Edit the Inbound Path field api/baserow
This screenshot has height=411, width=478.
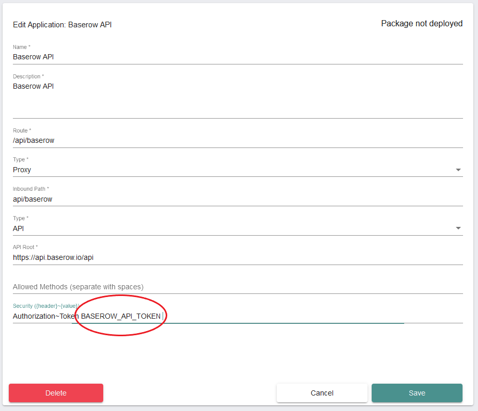[238, 199]
